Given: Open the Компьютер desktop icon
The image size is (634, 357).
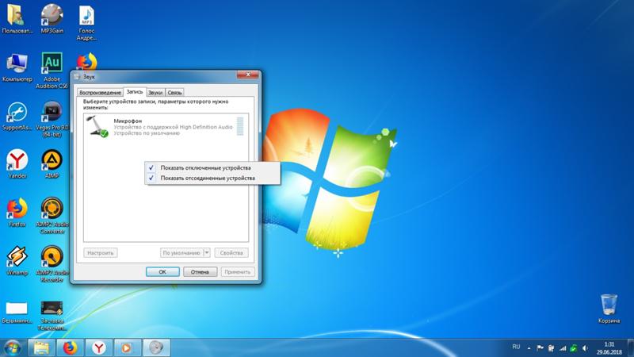Looking at the screenshot, I should pyautogui.click(x=17, y=67).
